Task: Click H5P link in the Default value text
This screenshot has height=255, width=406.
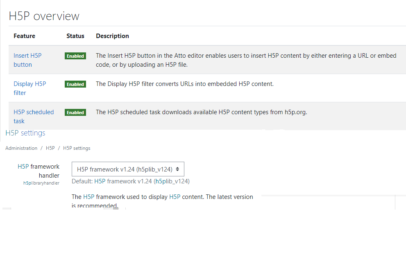Action: tap(100, 181)
